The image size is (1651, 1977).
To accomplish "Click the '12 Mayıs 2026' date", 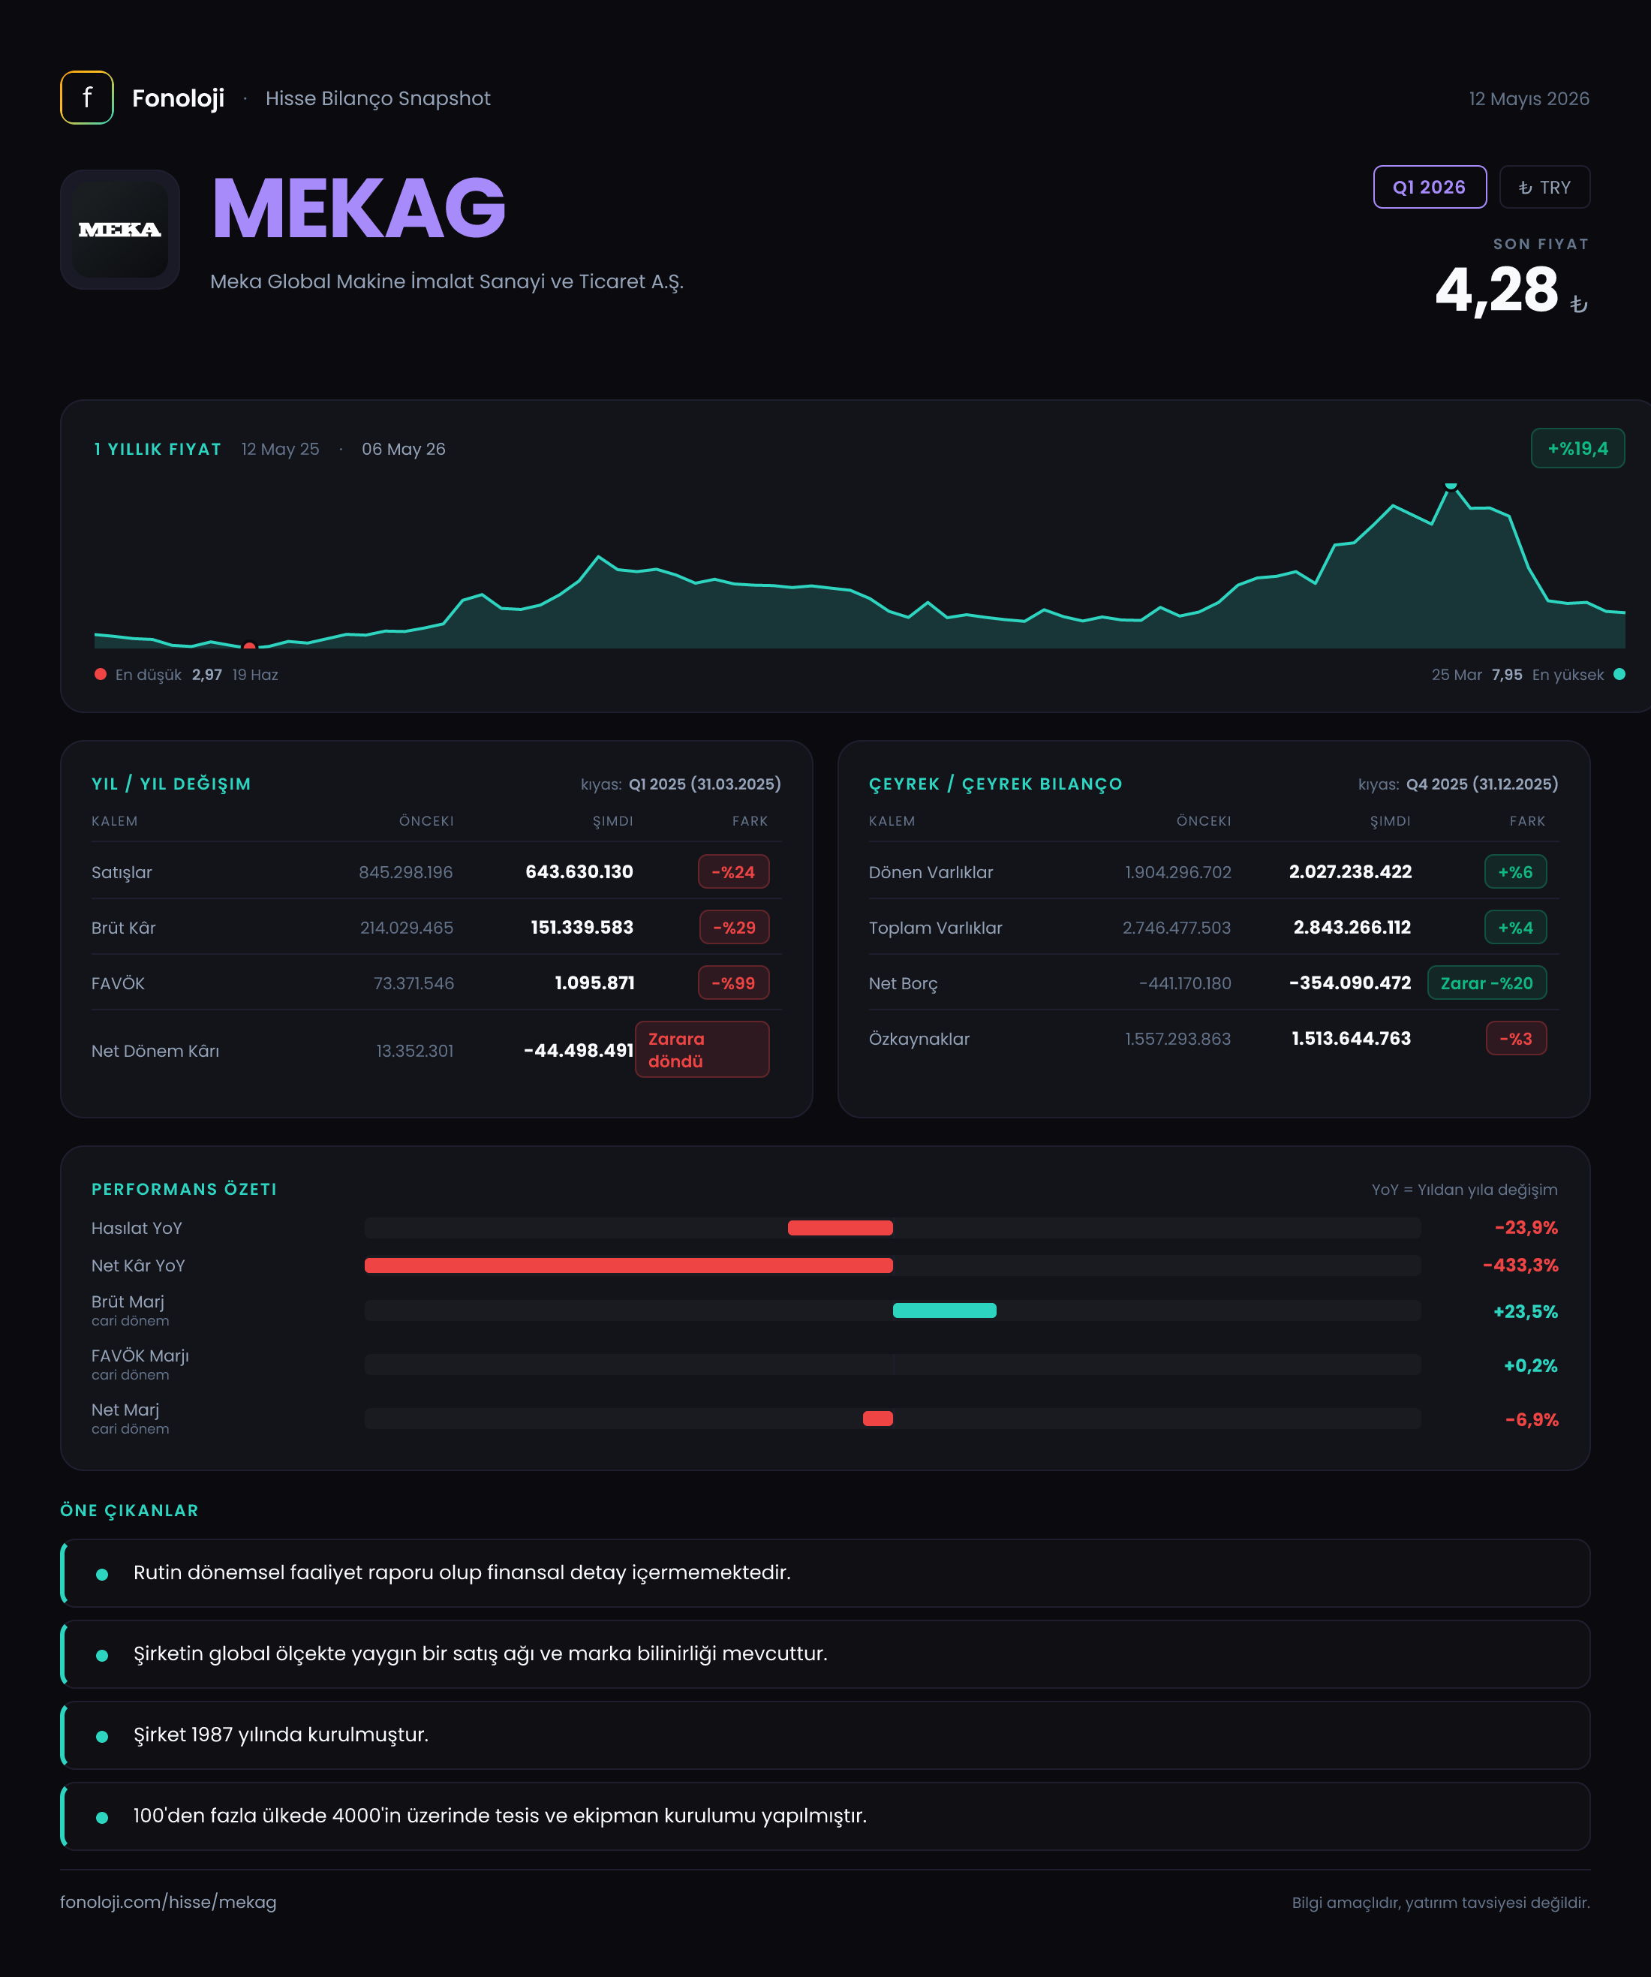I will pyautogui.click(x=1529, y=99).
